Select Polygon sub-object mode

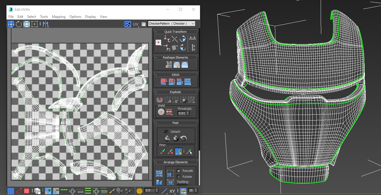coord(27,191)
